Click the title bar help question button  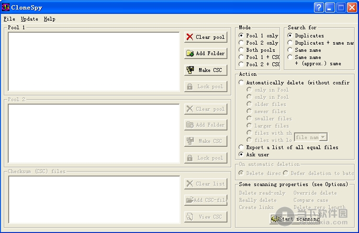click(x=319, y=7)
